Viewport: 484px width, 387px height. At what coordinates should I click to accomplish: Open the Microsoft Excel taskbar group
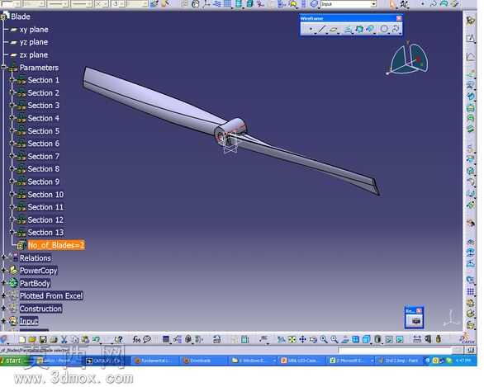(351, 361)
